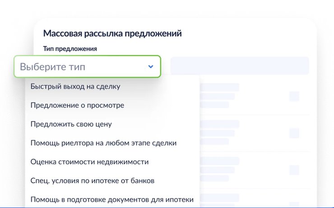Pick "Помощь в подготовке документов для ипотеки"

click(112, 199)
